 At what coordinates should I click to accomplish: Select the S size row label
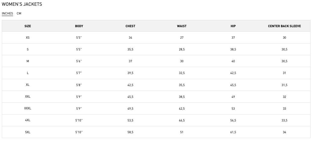point(28,49)
